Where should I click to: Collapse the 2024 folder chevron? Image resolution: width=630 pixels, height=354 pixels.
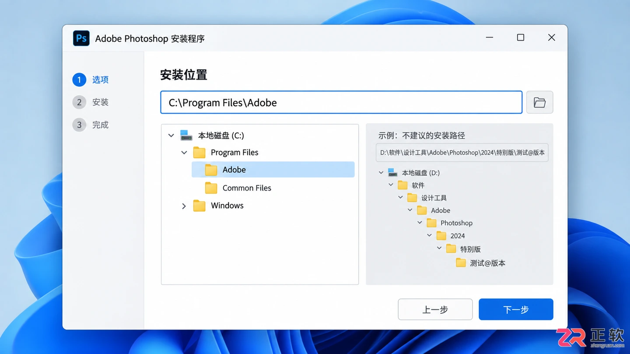pos(430,236)
